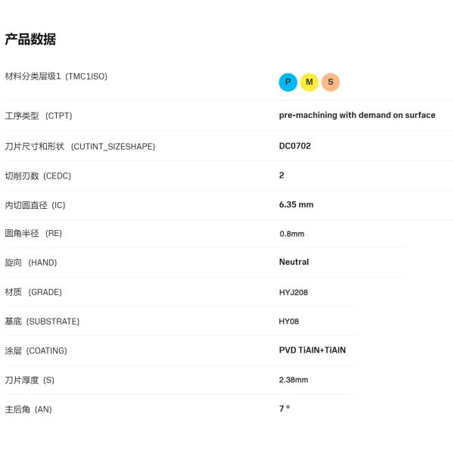Click the 产品数据 heading

(30, 39)
